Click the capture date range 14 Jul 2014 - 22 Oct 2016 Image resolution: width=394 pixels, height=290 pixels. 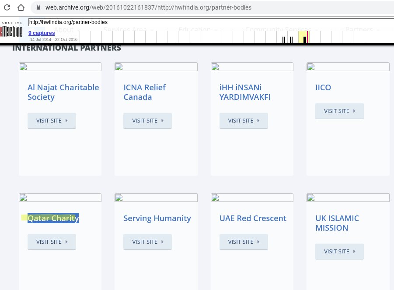(x=54, y=40)
